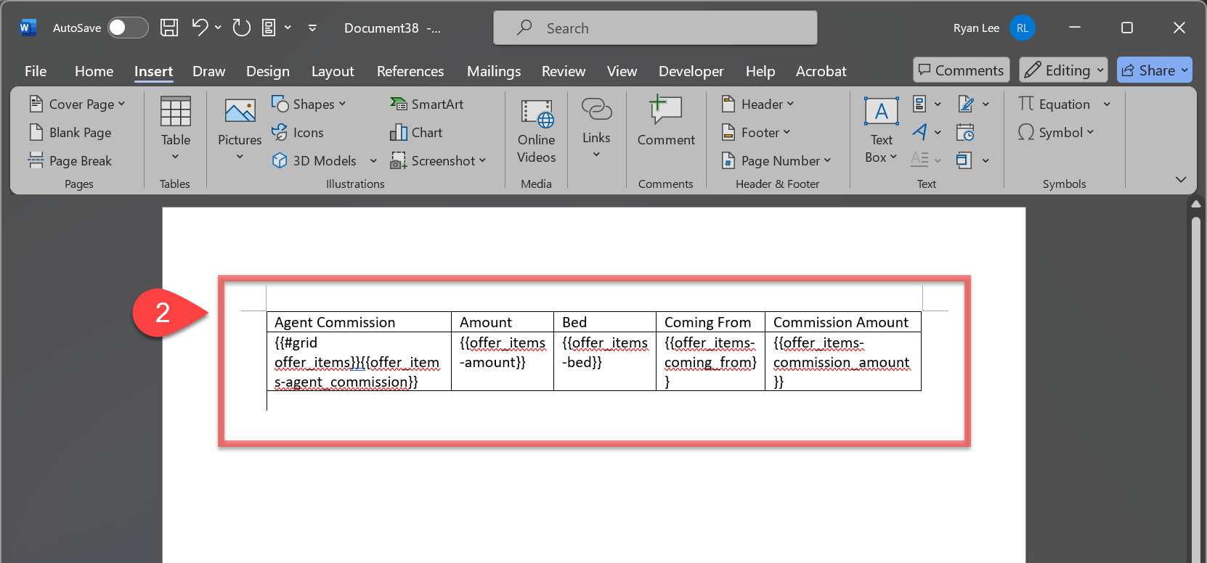
Task: Click the Search box in title bar
Action: coord(655,28)
